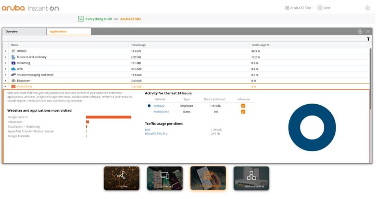This screenshot has width=376, height=199.
Task: Open the device is online tile
Action: pos(251,178)
